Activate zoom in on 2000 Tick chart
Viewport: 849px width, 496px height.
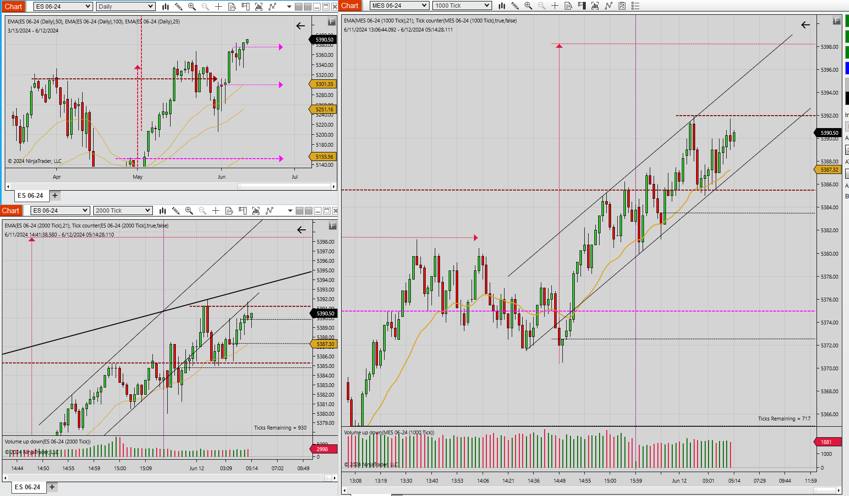tap(189, 210)
